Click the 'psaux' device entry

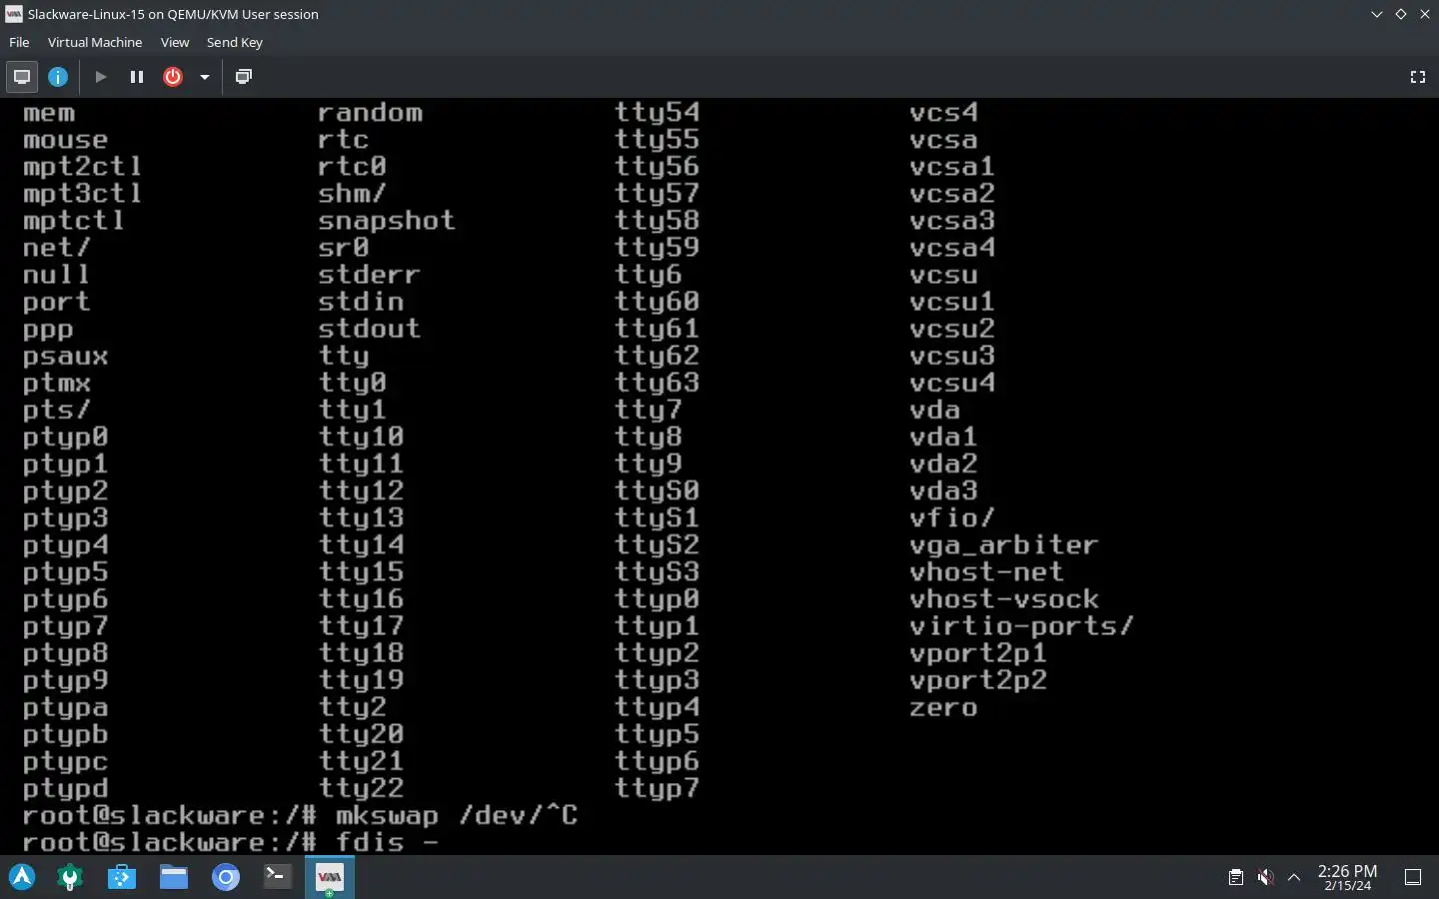pos(65,356)
